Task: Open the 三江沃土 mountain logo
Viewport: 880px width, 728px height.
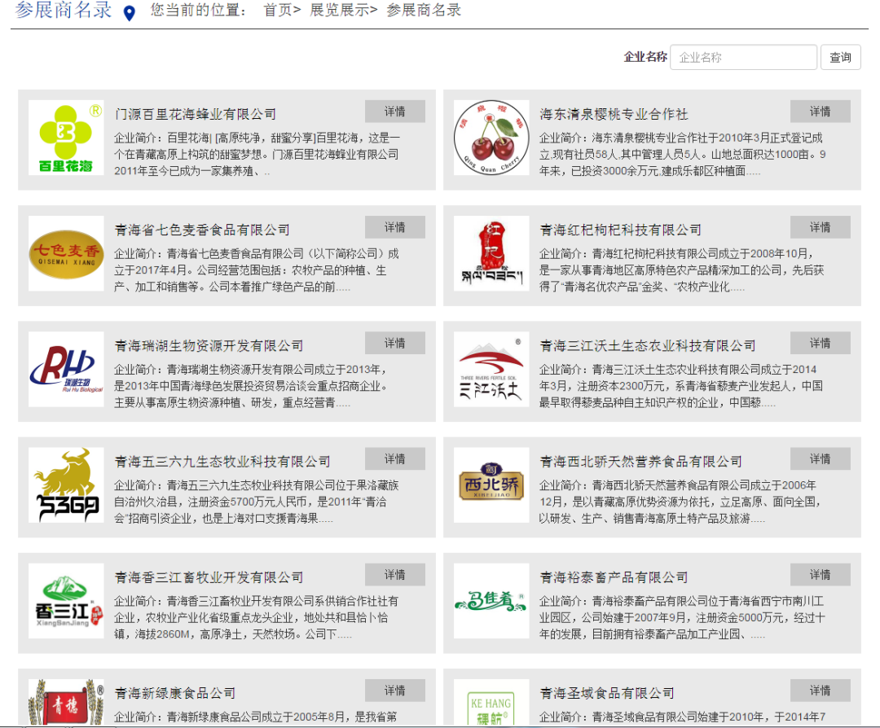Action: [491, 370]
